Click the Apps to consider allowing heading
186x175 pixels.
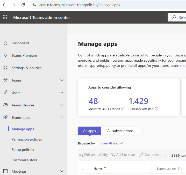[110, 87]
